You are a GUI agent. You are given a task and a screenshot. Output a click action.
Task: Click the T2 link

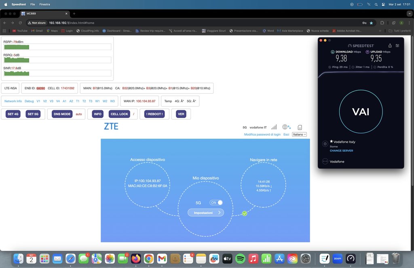(x=84, y=101)
